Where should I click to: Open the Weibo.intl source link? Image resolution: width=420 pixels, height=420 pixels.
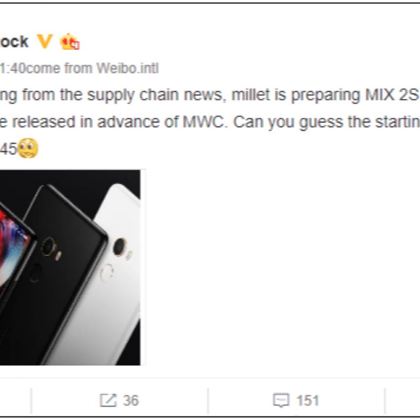[127, 68]
